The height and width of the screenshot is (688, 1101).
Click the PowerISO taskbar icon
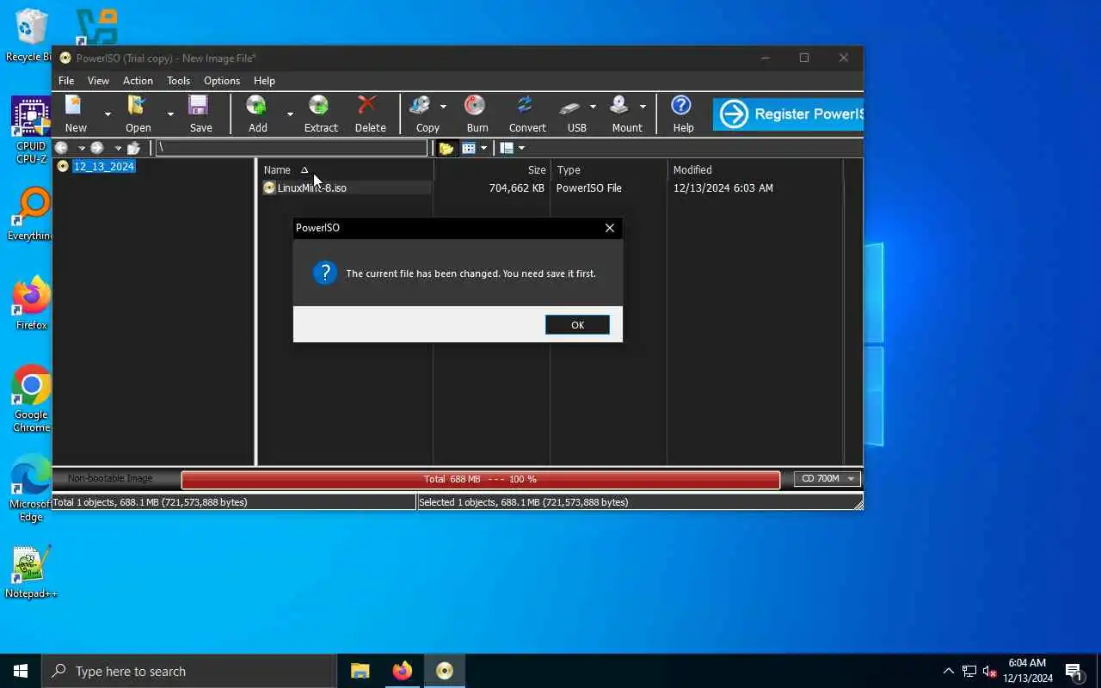pyautogui.click(x=444, y=671)
